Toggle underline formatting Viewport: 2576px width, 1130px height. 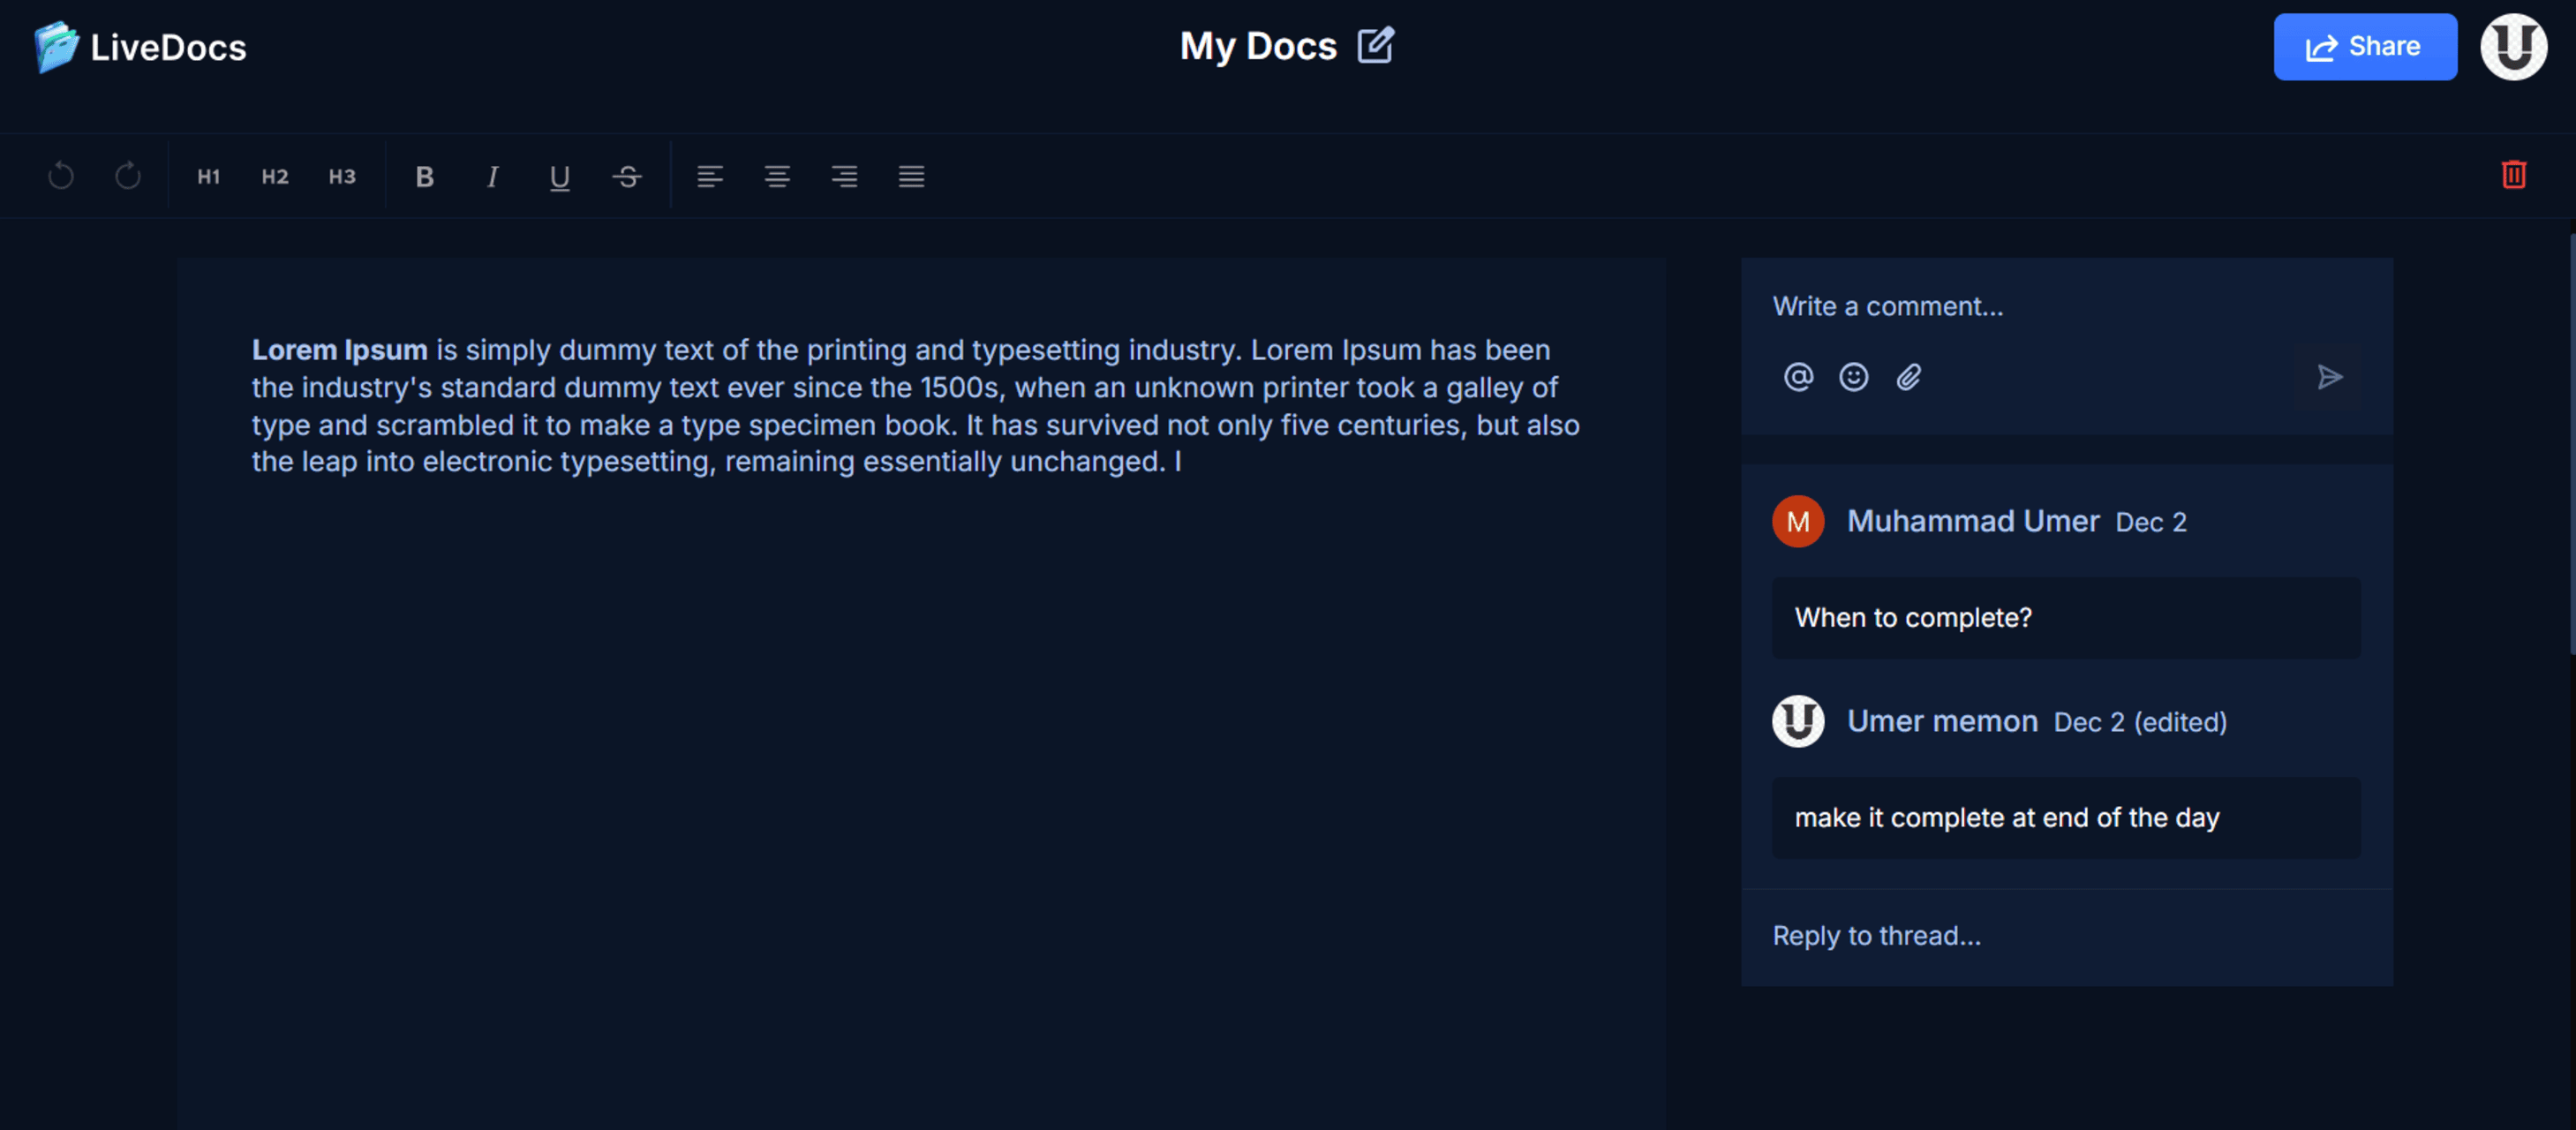point(559,176)
